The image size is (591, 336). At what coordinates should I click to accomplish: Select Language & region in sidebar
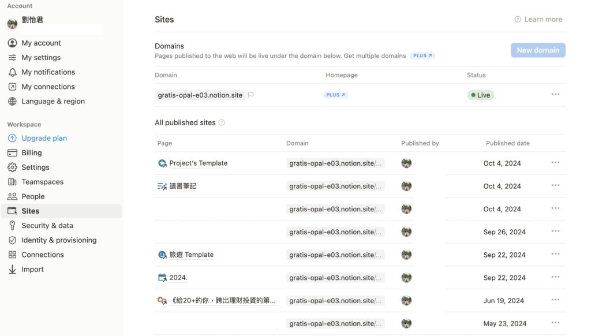click(x=53, y=101)
